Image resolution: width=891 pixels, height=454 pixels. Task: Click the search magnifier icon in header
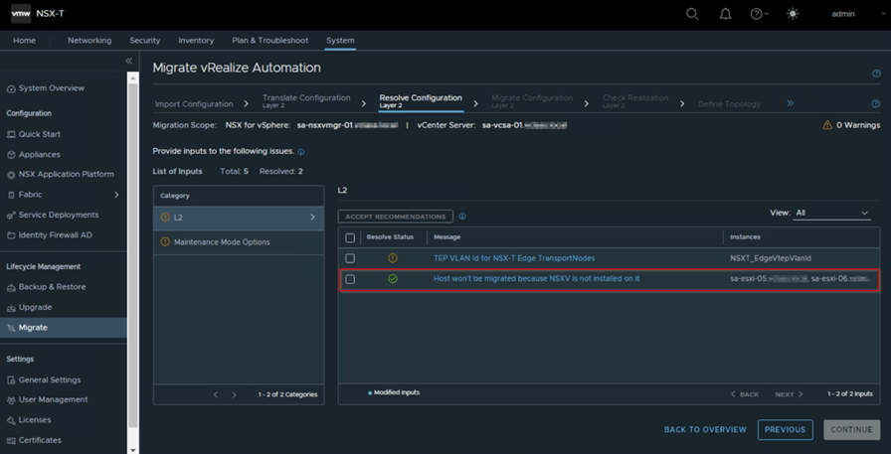click(x=692, y=14)
